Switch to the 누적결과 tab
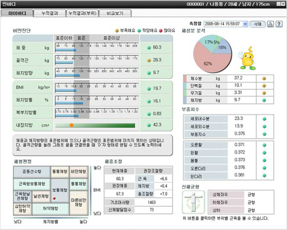287x230 pixels. point(49,13)
